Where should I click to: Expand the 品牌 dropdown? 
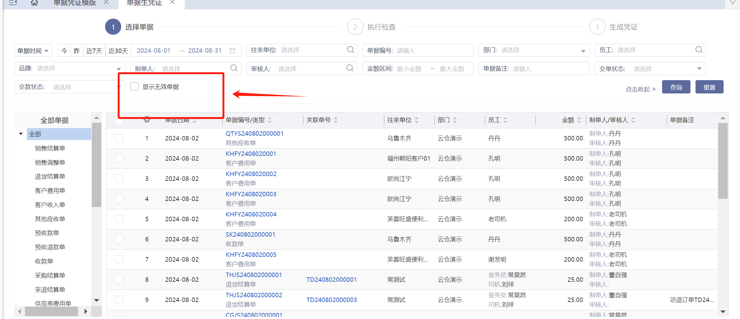click(119, 69)
